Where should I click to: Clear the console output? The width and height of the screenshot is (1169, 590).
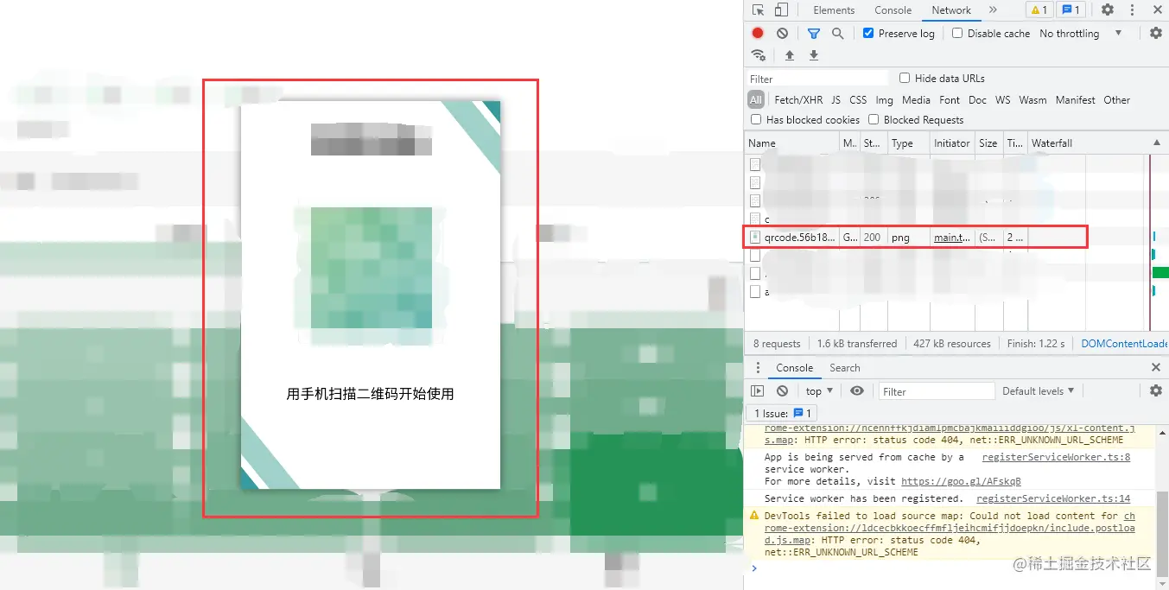coord(782,391)
